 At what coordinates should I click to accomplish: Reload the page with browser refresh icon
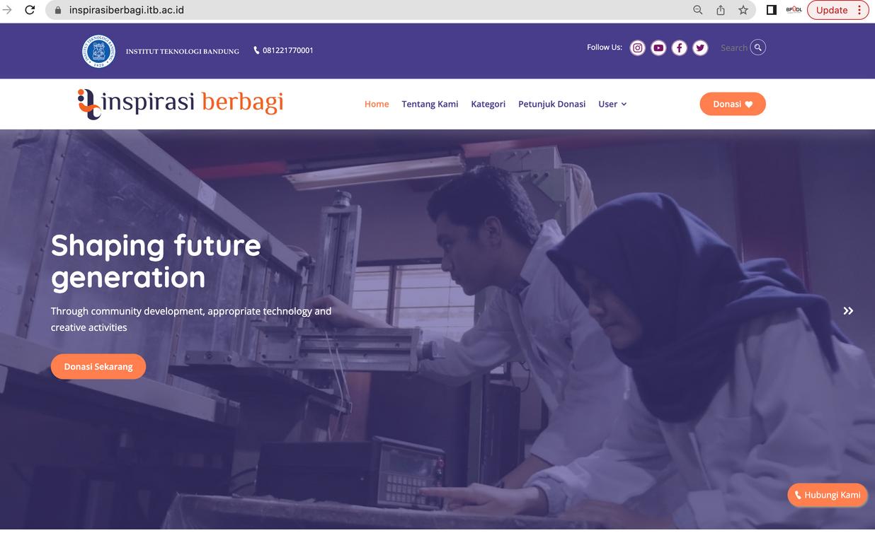[30, 10]
